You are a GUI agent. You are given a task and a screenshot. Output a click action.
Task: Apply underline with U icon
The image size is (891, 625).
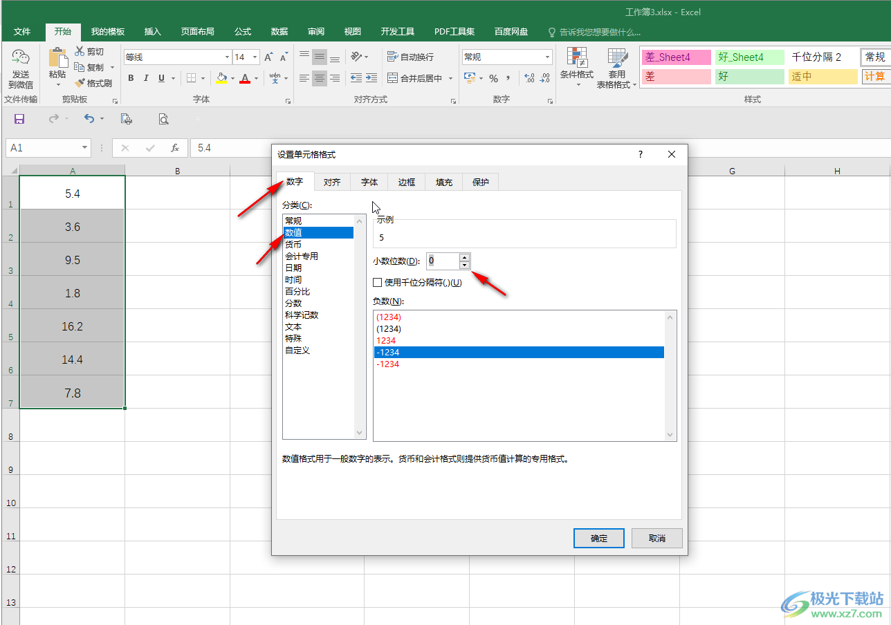pos(161,79)
